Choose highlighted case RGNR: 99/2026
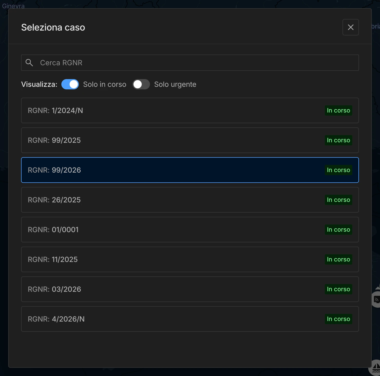The height and width of the screenshot is (376, 380). tap(190, 170)
